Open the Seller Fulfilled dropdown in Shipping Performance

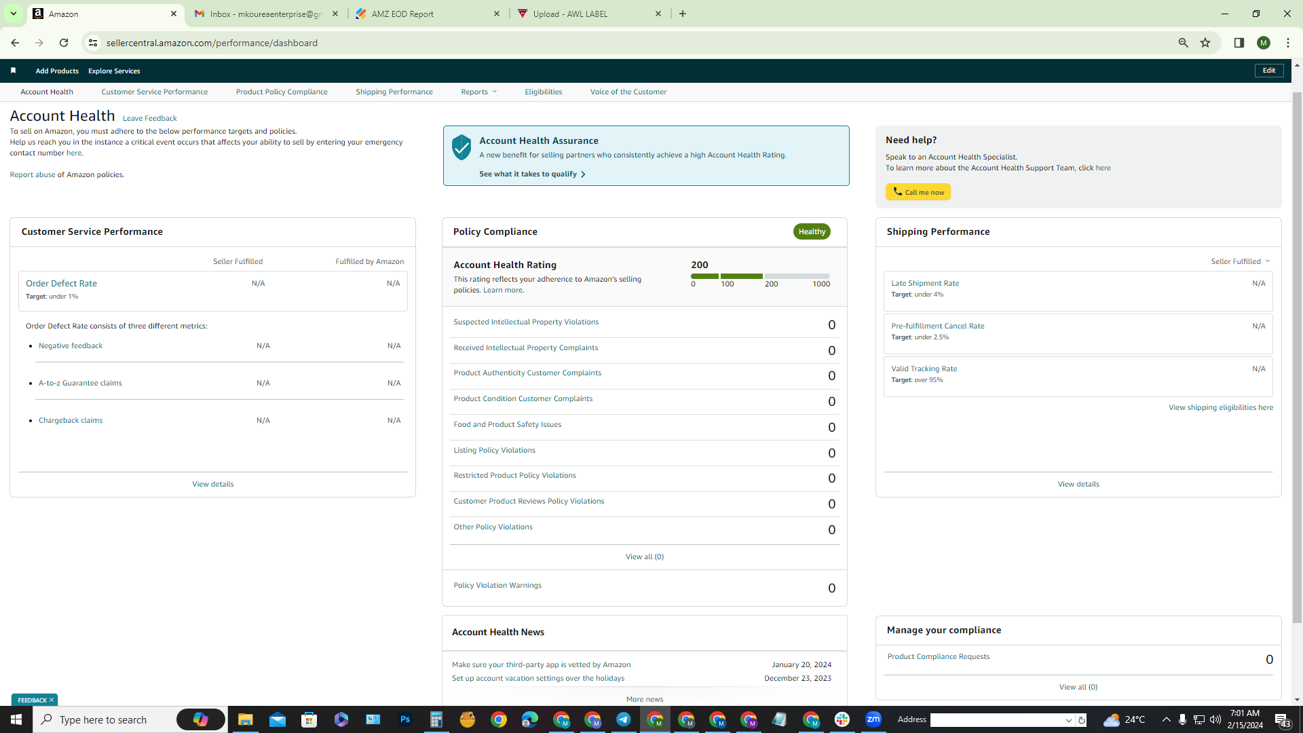pos(1240,261)
